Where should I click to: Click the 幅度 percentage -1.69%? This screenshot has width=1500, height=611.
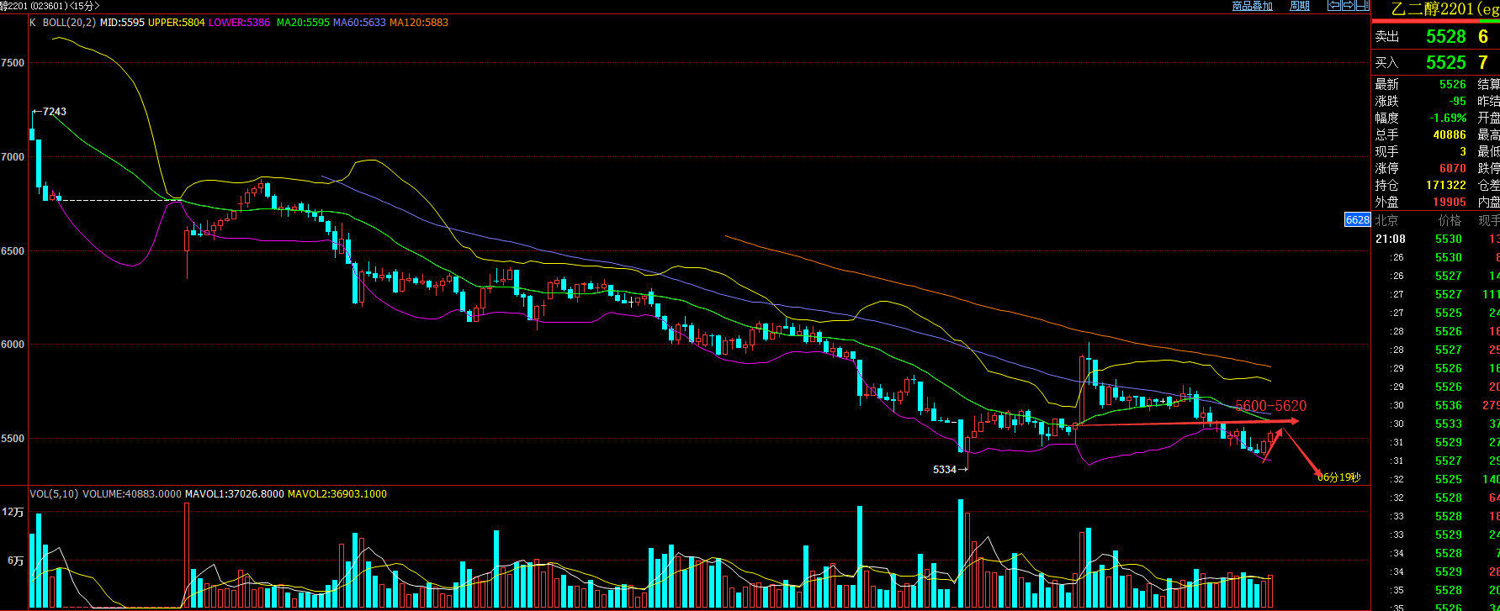(x=1448, y=119)
